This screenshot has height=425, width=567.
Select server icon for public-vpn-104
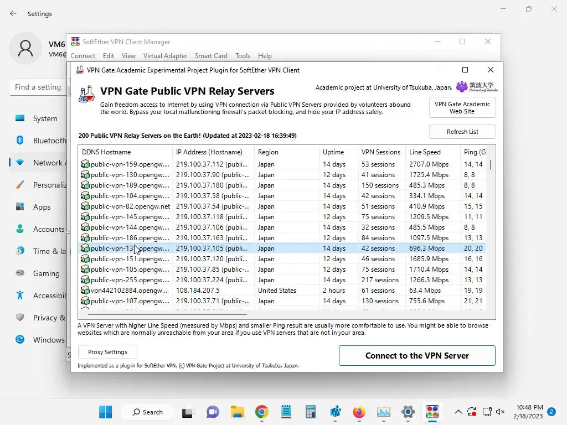(x=85, y=195)
